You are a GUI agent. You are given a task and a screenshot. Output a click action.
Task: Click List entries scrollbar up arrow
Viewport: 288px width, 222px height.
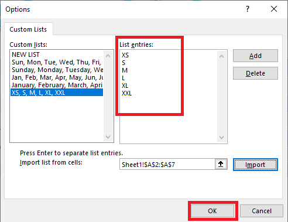pyautogui.click(x=221, y=57)
